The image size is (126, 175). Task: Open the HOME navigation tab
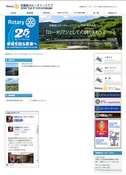(13, 13)
